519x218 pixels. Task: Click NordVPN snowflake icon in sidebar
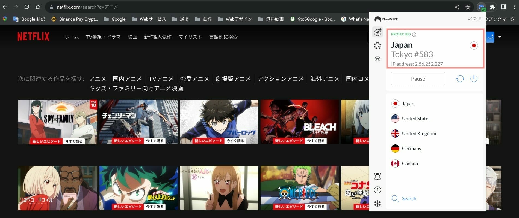378,204
